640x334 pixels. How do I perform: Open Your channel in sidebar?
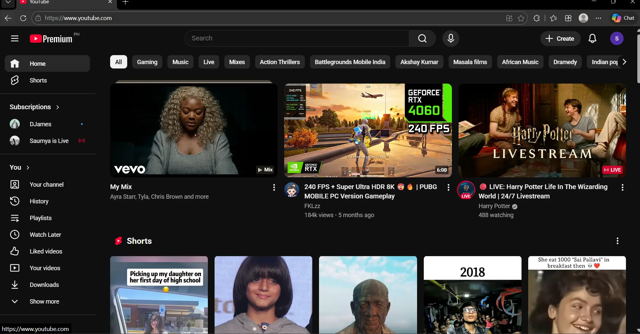[47, 184]
